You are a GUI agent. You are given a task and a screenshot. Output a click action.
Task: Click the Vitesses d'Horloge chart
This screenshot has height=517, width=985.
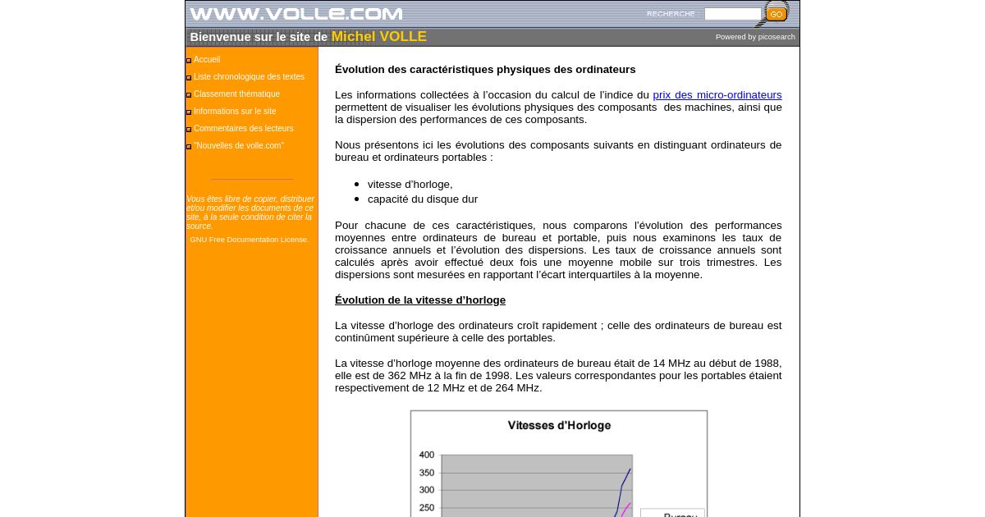[559, 464]
